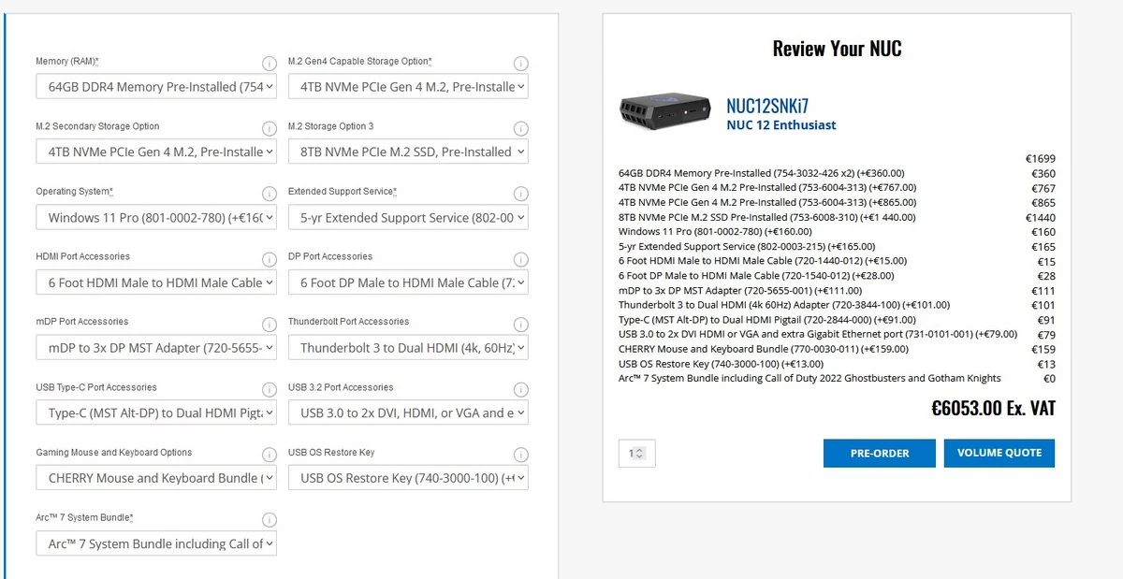This screenshot has height=579, width=1123.
Task: Open the Arc 7 System Bundle dropdown
Action: click(x=156, y=543)
